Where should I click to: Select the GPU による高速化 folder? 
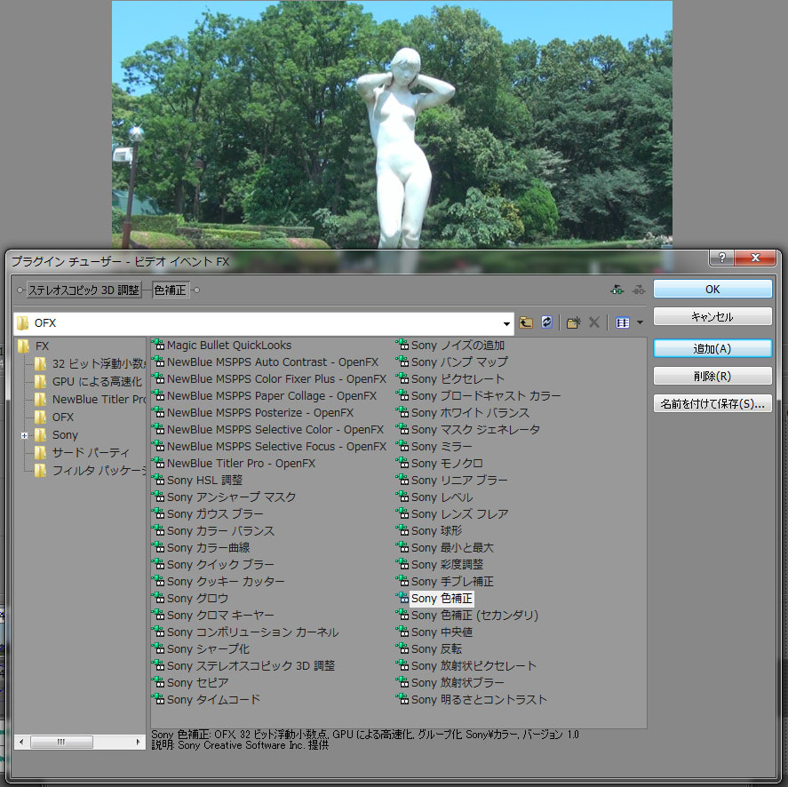pos(89,381)
